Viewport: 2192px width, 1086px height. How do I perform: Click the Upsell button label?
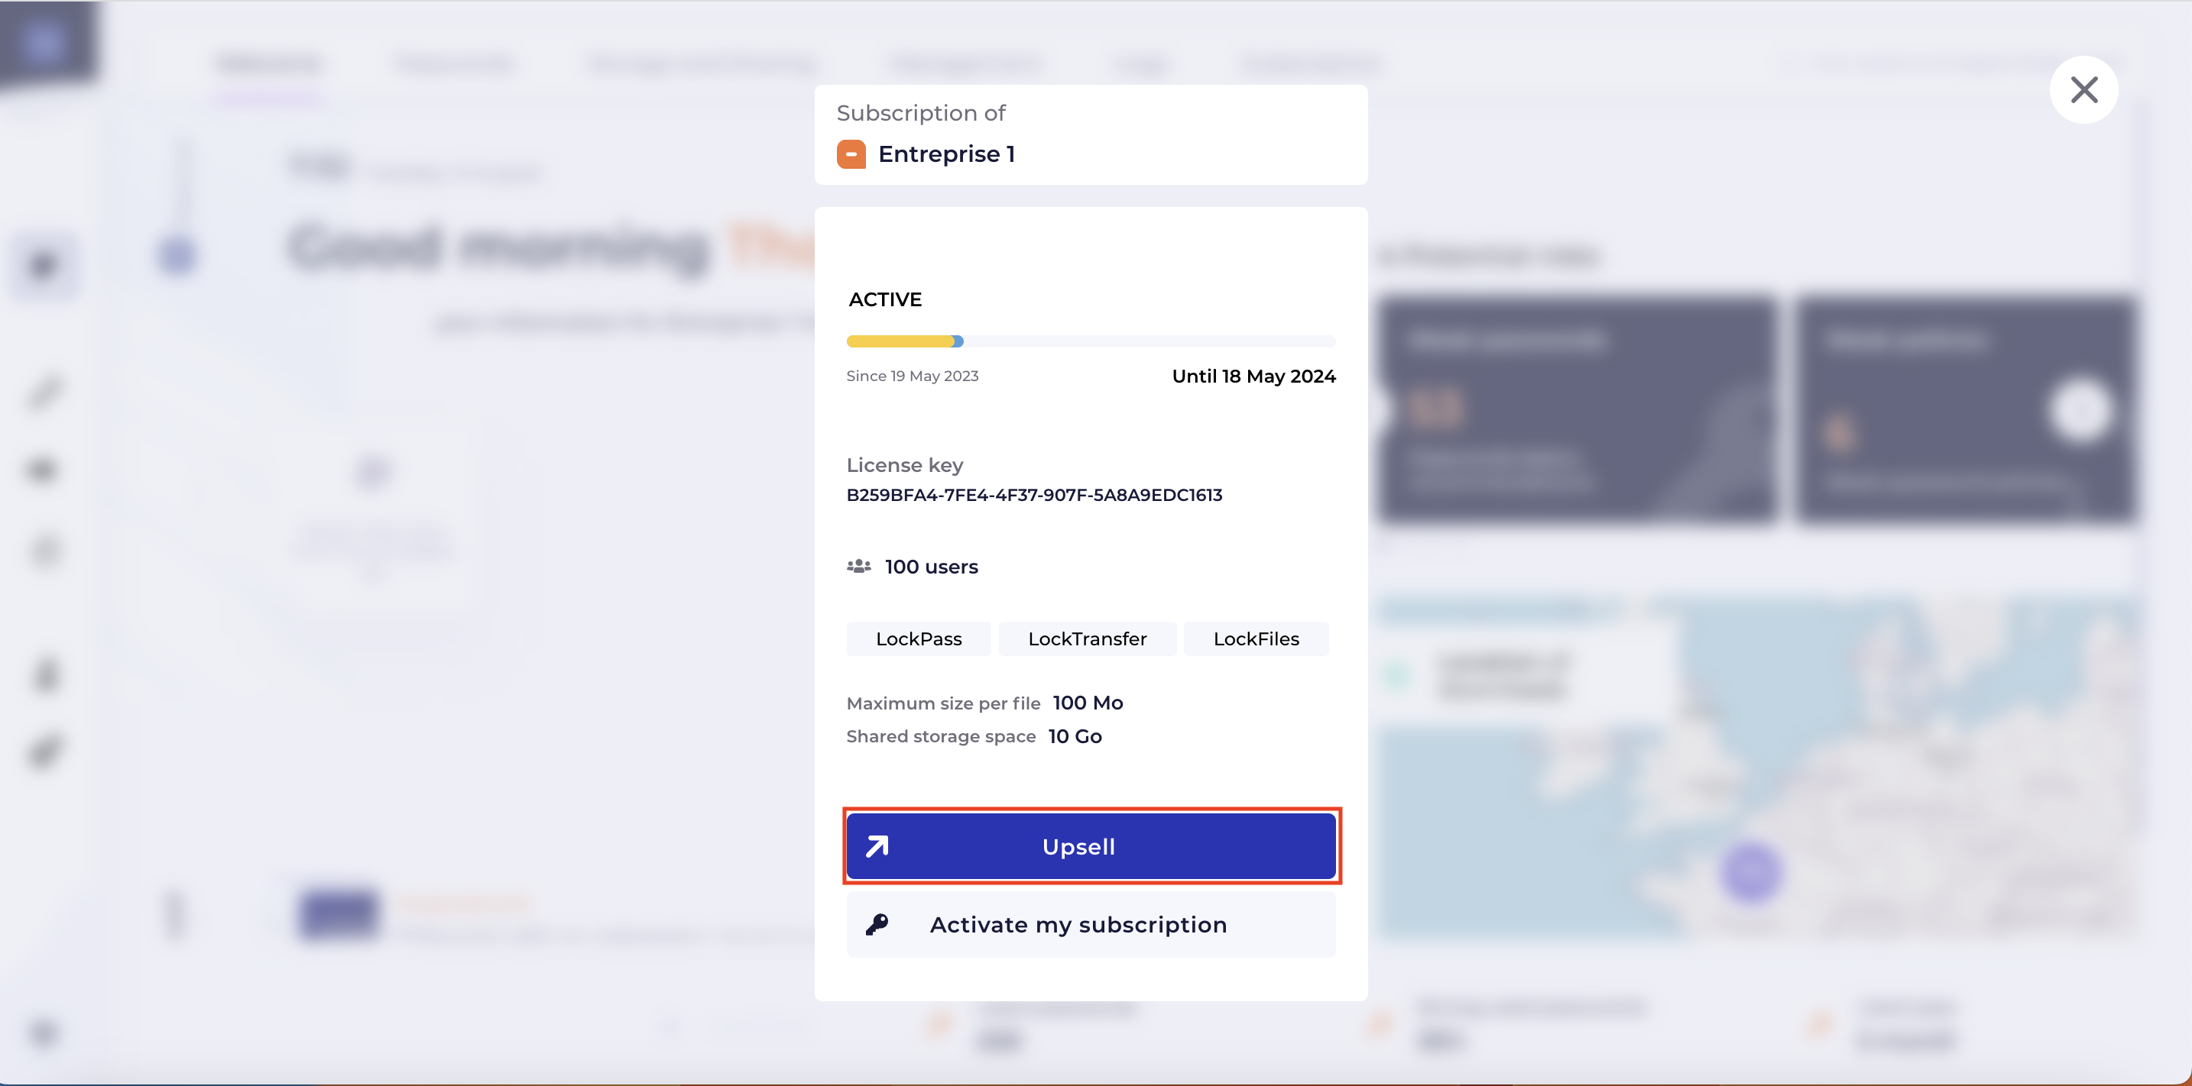pos(1078,847)
